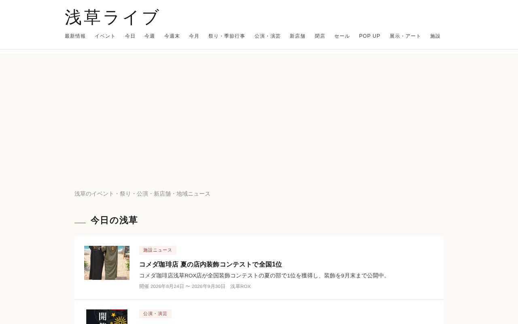Screen dimensions: 518x324
Task: Go to the イベント section
Action: [105, 36]
